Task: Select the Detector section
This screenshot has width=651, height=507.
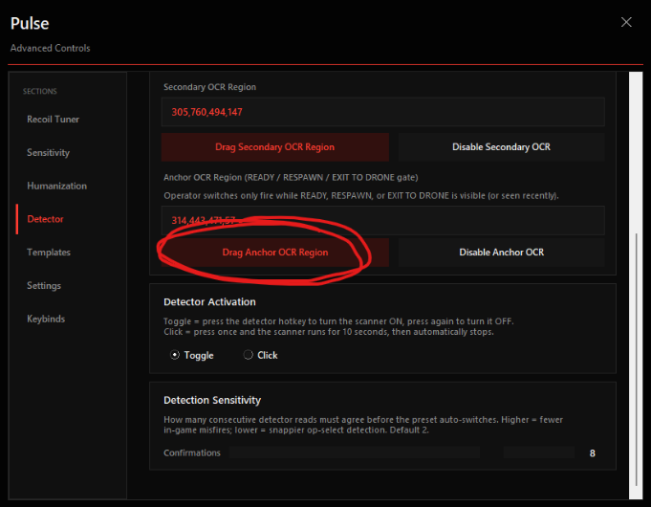Action: [45, 219]
